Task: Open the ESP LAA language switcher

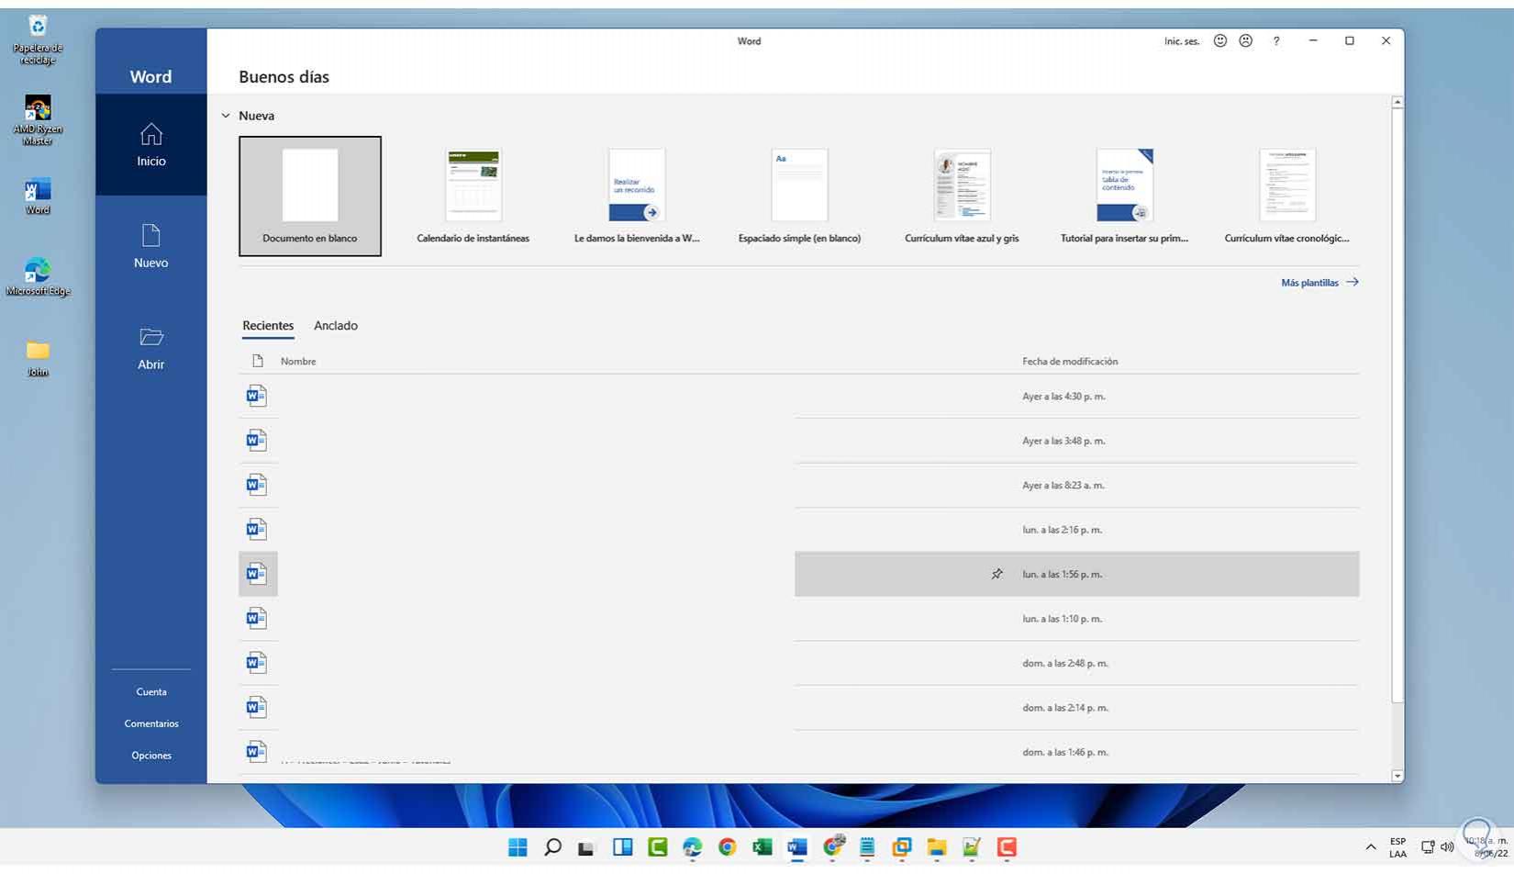Action: (x=1397, y=847)
